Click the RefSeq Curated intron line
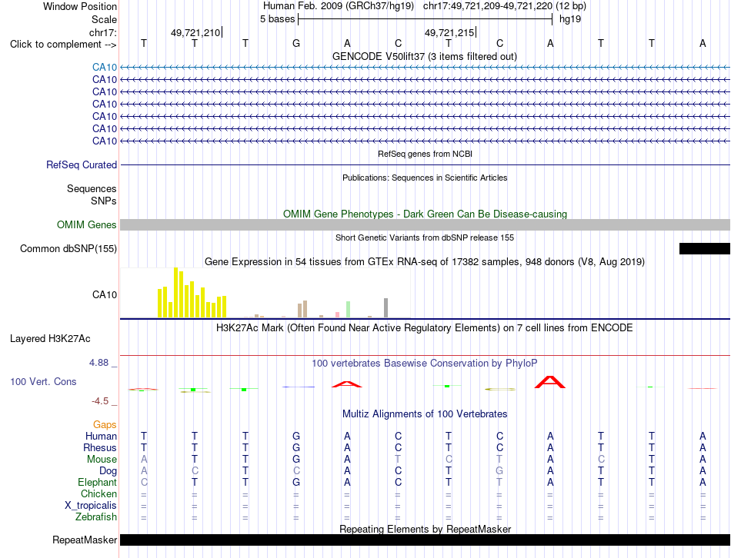731x558 pixels. (426, 165)
